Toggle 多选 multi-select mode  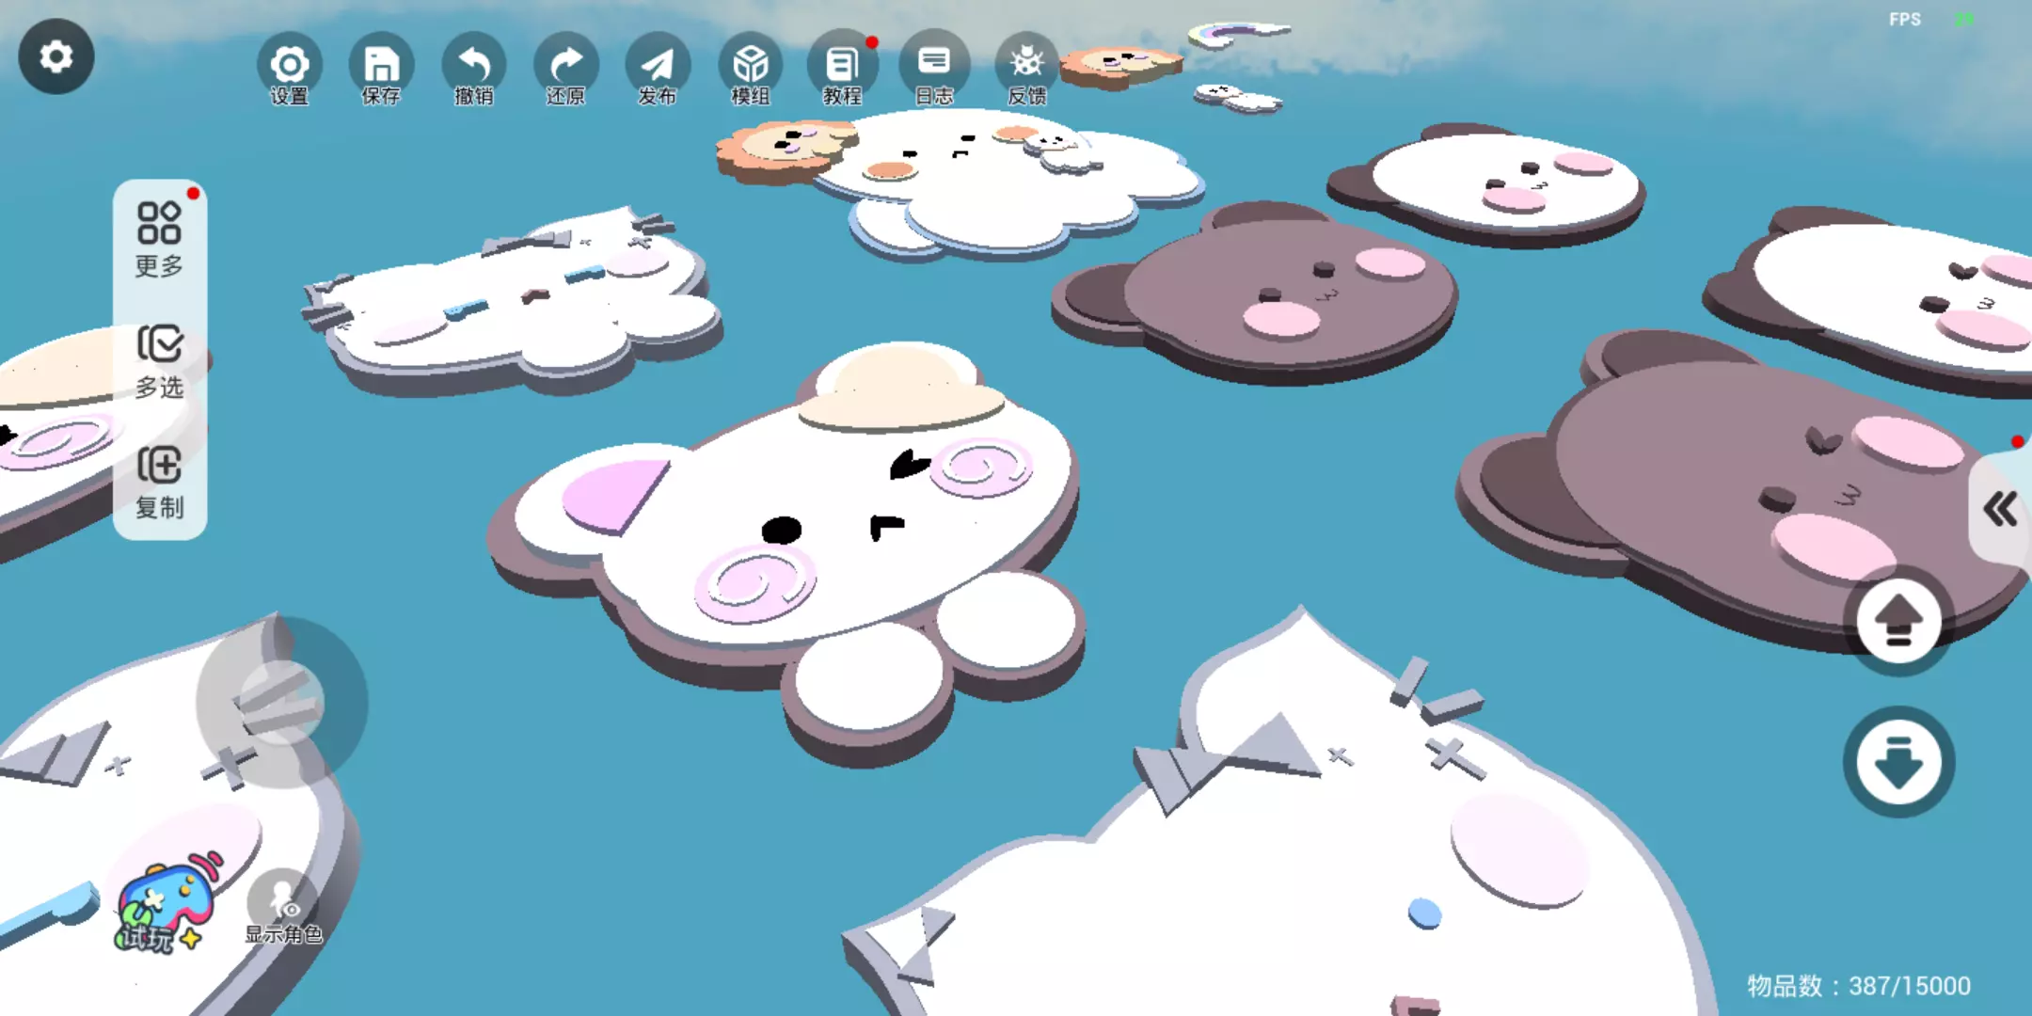159,362
